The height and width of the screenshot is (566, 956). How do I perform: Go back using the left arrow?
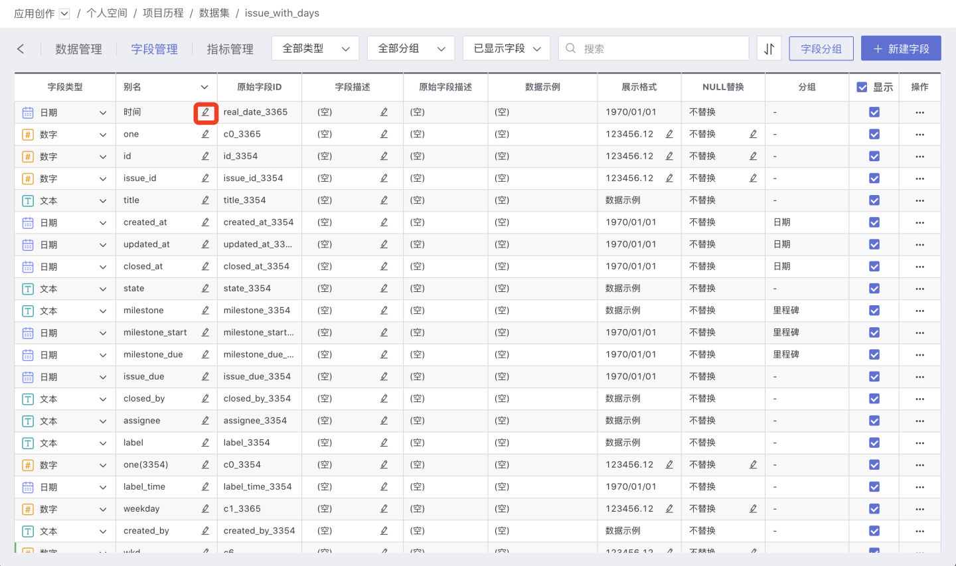(21, 48)
